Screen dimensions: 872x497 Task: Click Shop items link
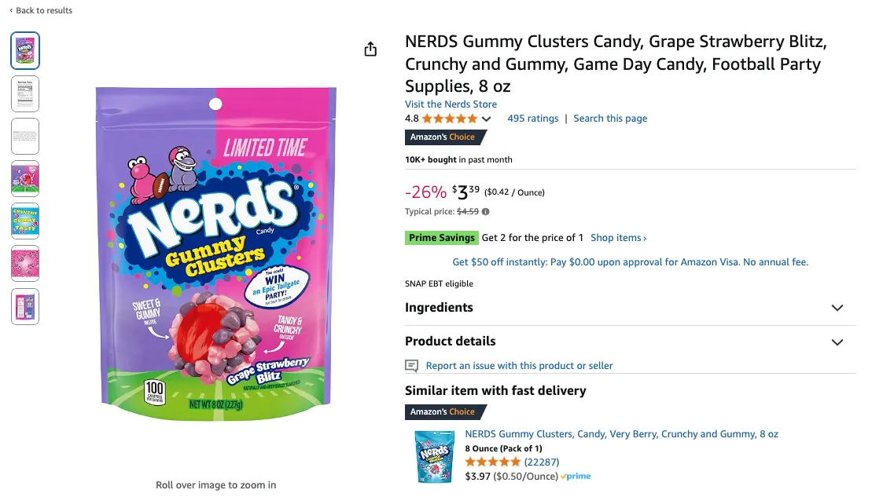coord(618,238)
